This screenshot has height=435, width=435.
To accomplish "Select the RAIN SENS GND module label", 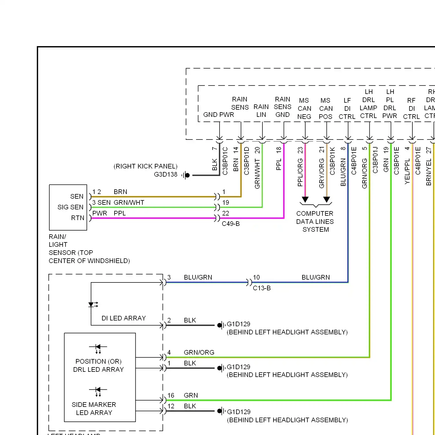I will click(x=283, y=107).
